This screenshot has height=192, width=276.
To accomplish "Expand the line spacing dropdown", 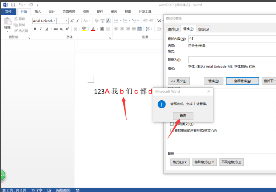I will coord(151,29).
